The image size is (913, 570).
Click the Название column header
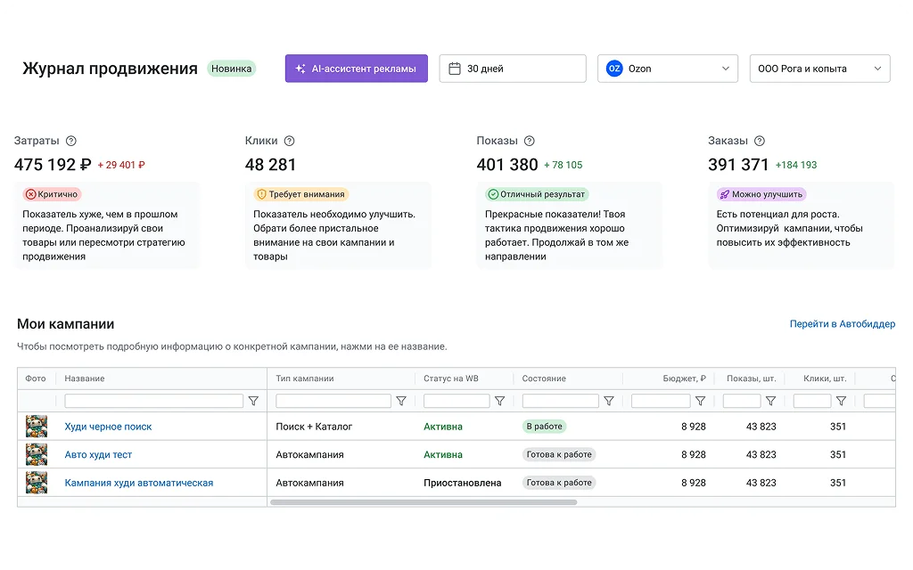pyautogui.click(x=85, y=379)
